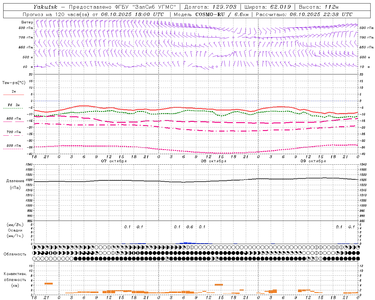Select the 0.6 precipitation value label

190,227
